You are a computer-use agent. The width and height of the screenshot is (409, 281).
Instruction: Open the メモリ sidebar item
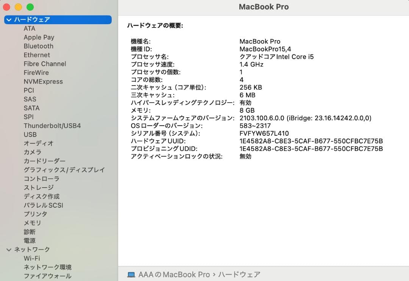(32, 223)
